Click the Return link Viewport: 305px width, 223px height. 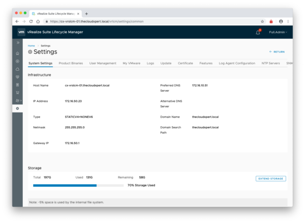tap(277, 52)
